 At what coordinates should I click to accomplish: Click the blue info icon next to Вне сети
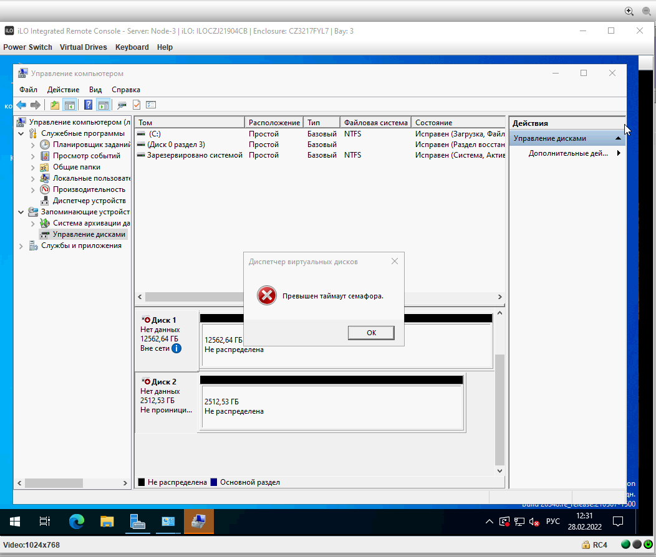(x=176, y=348)
